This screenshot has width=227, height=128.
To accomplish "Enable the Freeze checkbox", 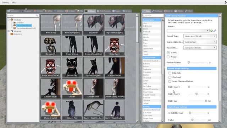I will (168, 57).
